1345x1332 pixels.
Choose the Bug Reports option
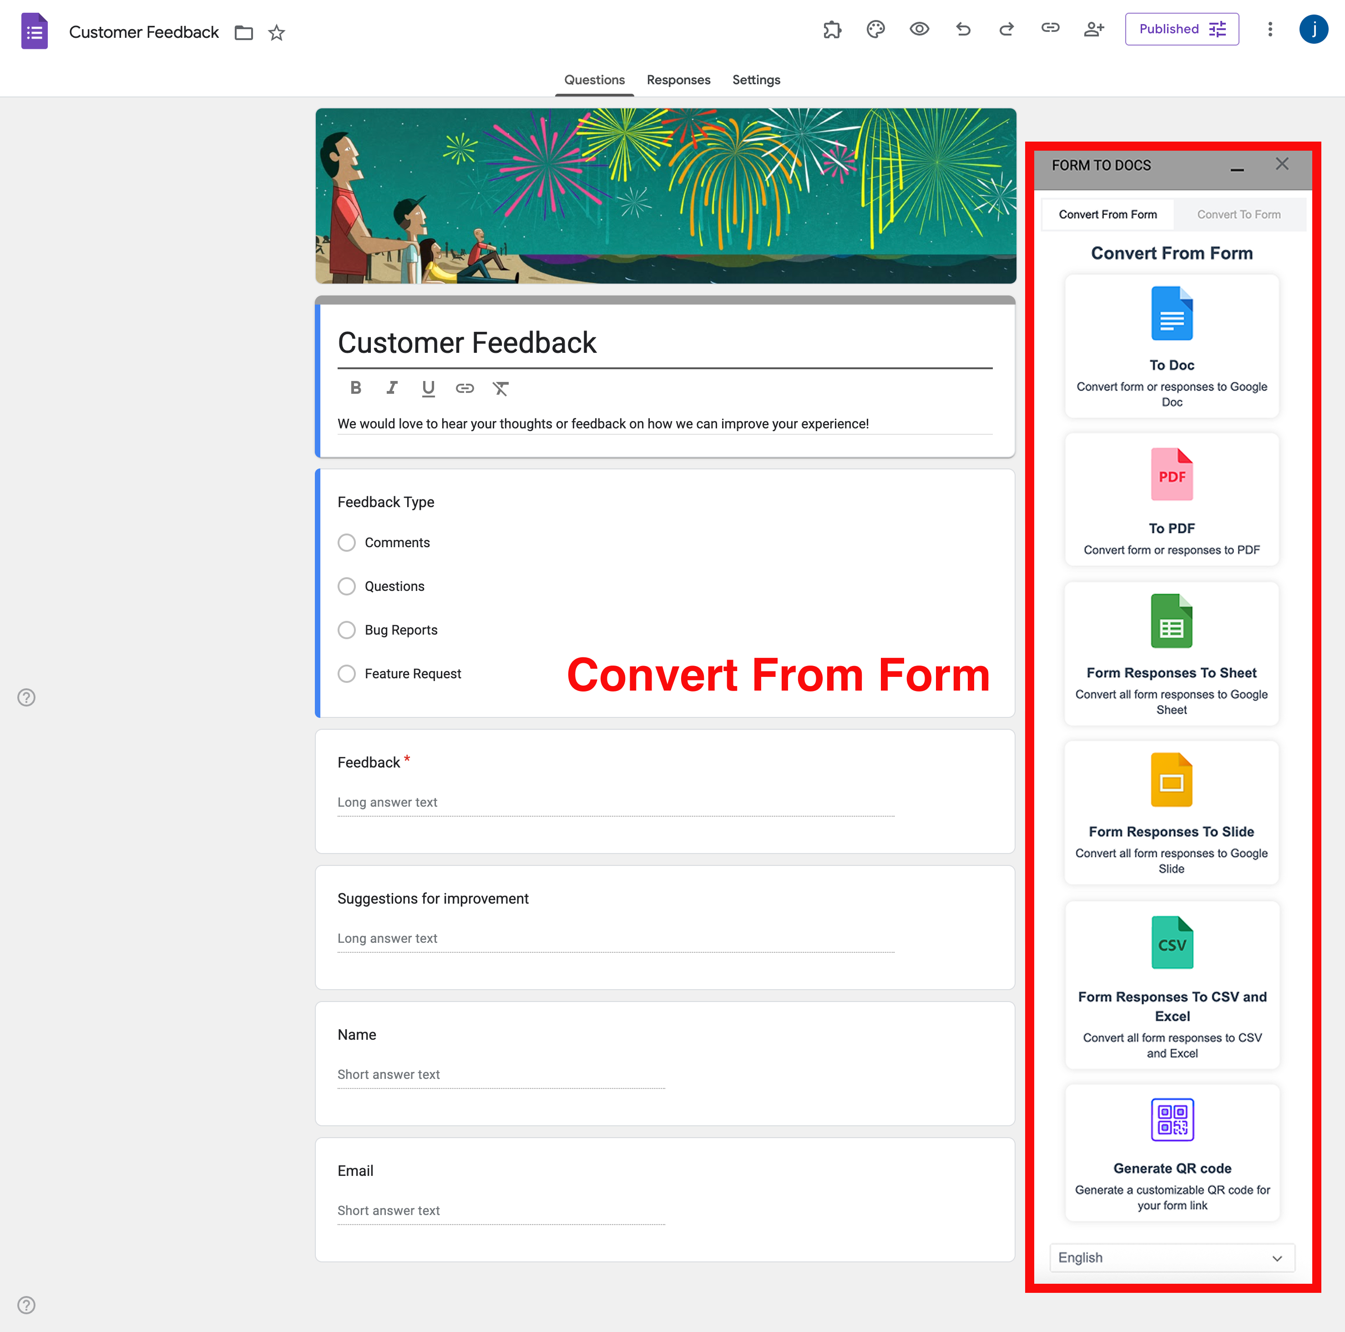(346, 630)
